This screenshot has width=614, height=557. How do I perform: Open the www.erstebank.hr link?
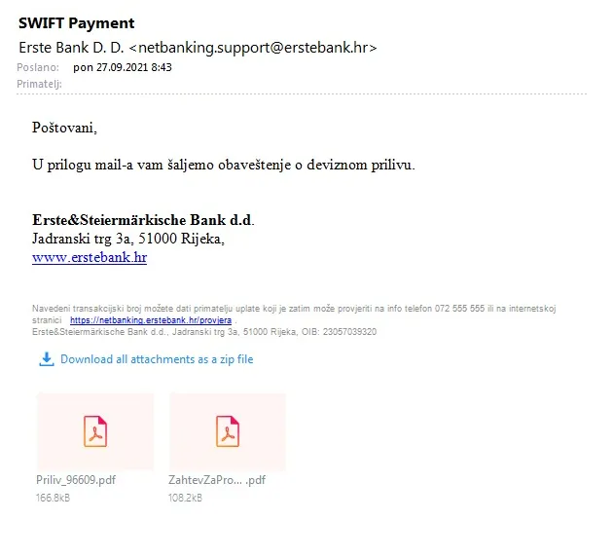(90, 257)
